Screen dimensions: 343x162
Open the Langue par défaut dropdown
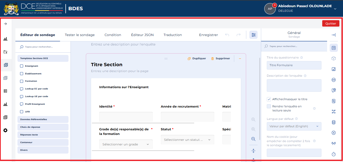294,126
